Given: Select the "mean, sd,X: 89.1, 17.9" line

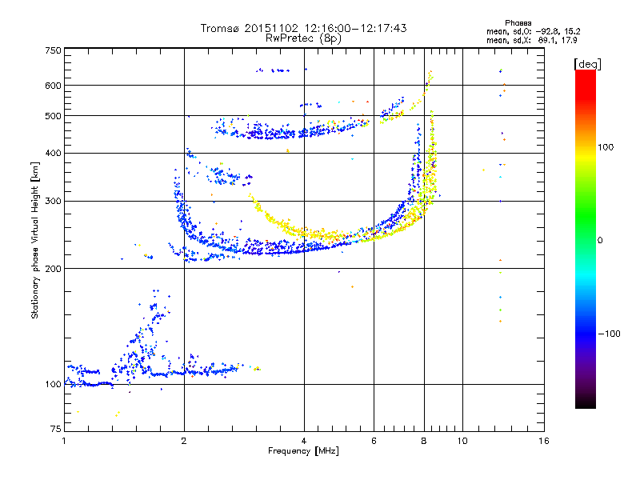Looking at the screenshot, I should click(532, 41).
